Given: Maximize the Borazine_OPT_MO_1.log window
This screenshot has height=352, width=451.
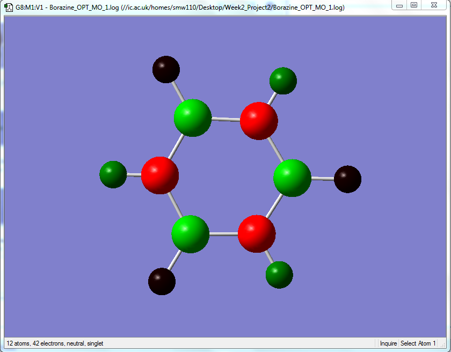Looking at the screenshot, I should click(413, 5).
